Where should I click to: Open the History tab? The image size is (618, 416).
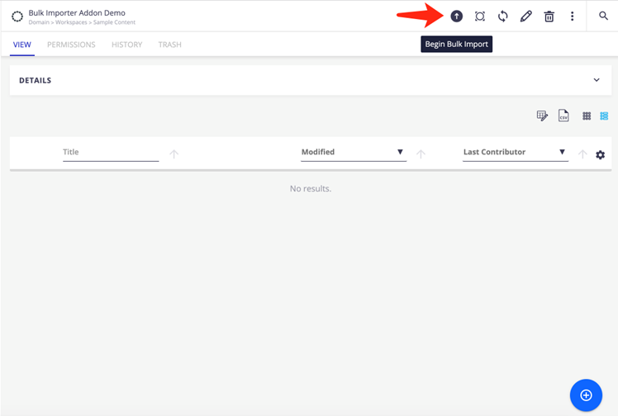pyautogui.click(x=126, y=45)
